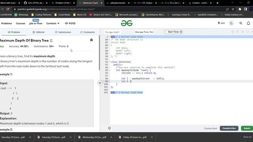Open Social Media bookmark folder

(x=62, y=15)
